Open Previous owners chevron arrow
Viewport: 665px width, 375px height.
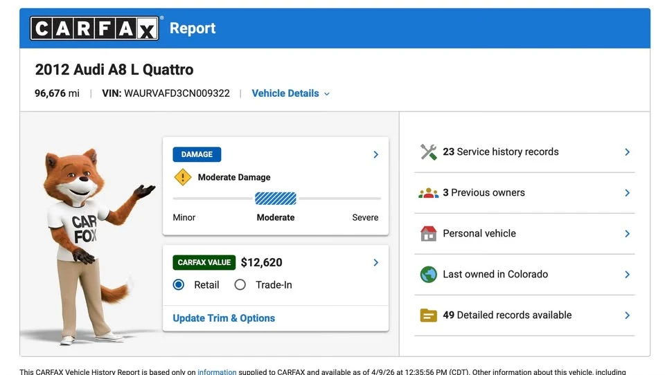(628, 193)
